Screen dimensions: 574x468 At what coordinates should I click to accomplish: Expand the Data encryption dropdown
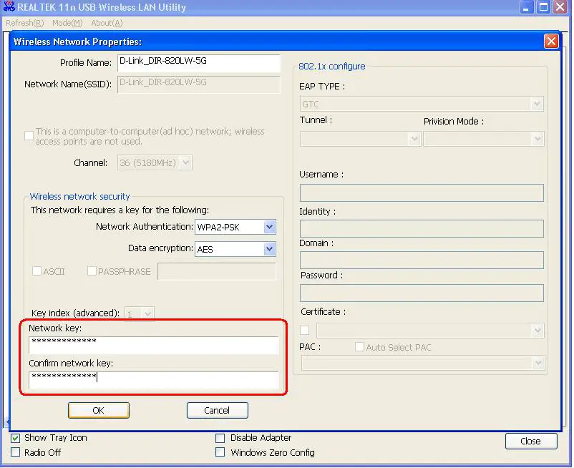pyautogui.click(x=269, y=249)
